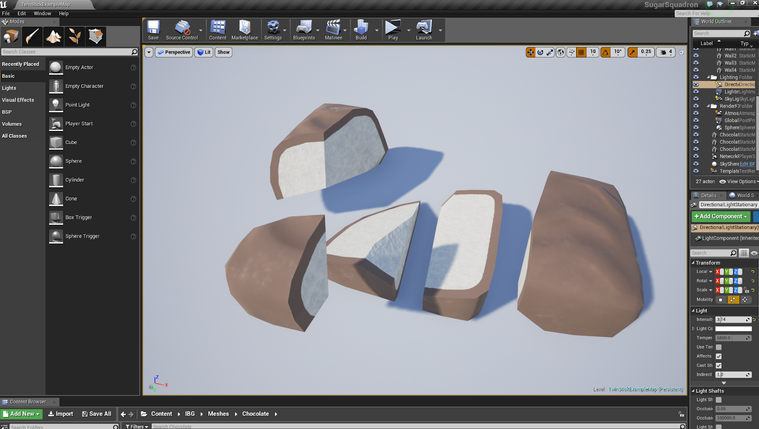The height and width of the screenshot is (429, 759).
Task: Click Add New in Content Browser
Action: click(21, 414)
